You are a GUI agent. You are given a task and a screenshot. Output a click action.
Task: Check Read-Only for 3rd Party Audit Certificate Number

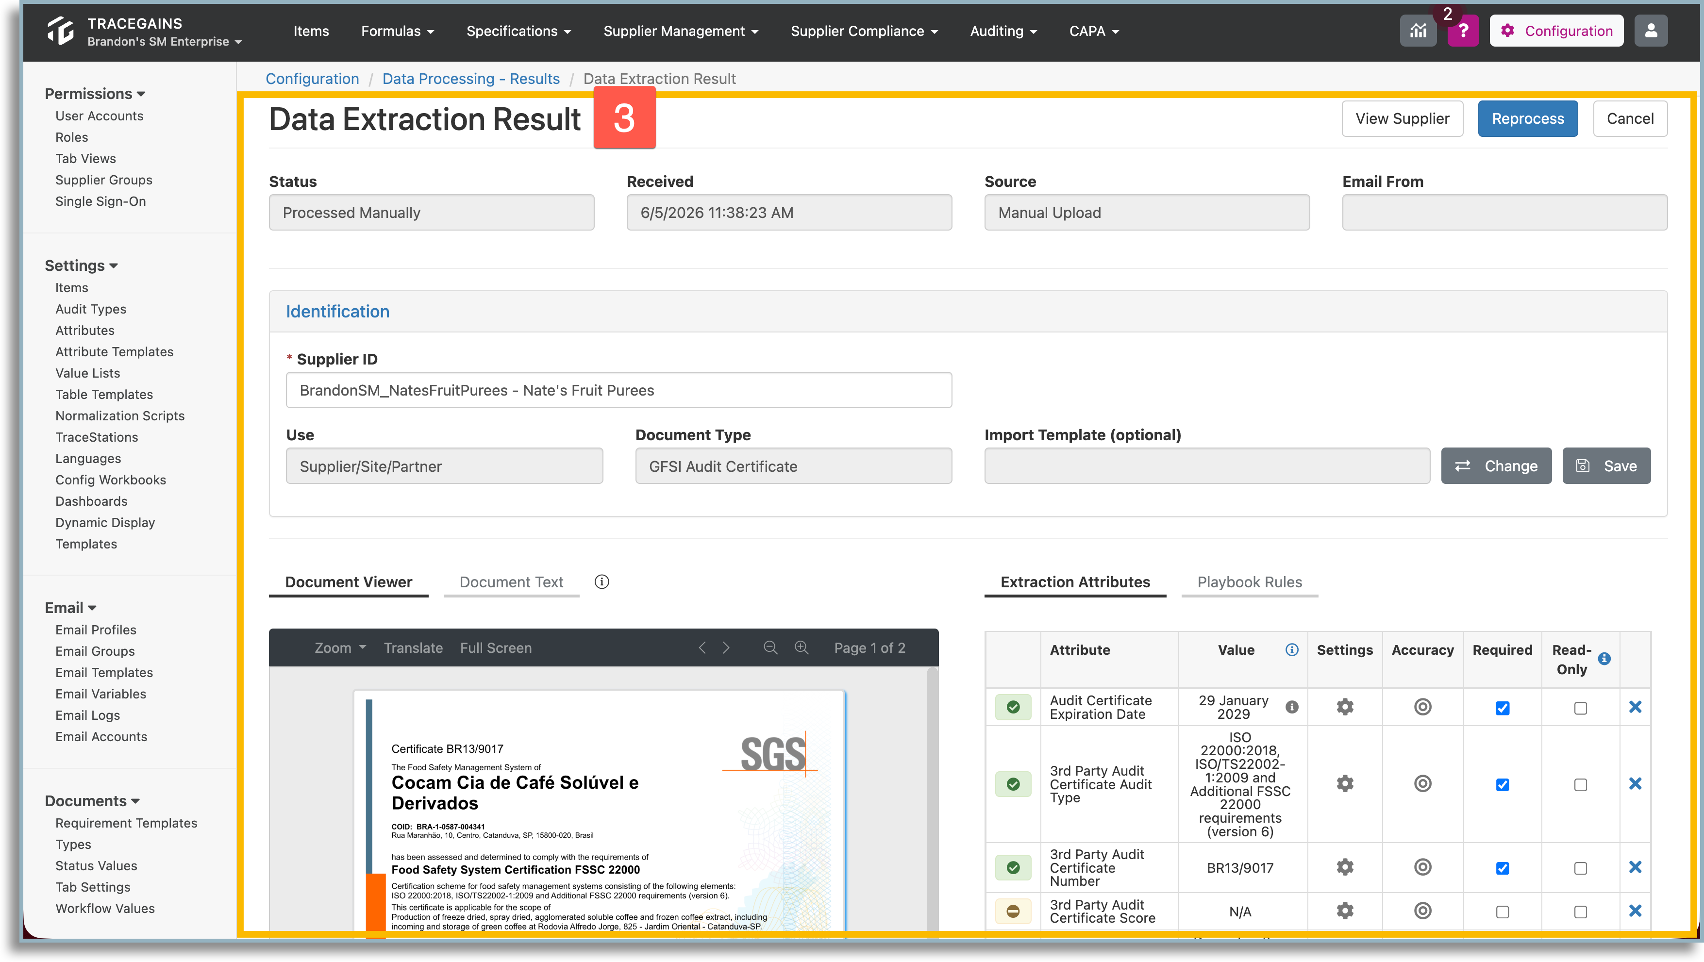click(x=1580, y=868)
